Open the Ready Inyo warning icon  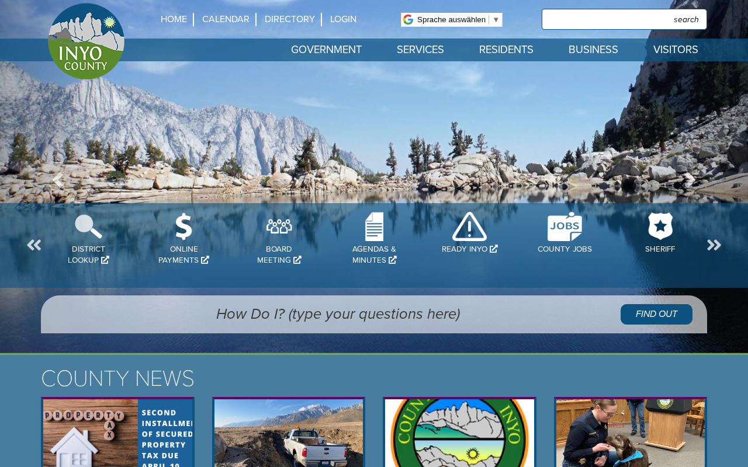469,226
